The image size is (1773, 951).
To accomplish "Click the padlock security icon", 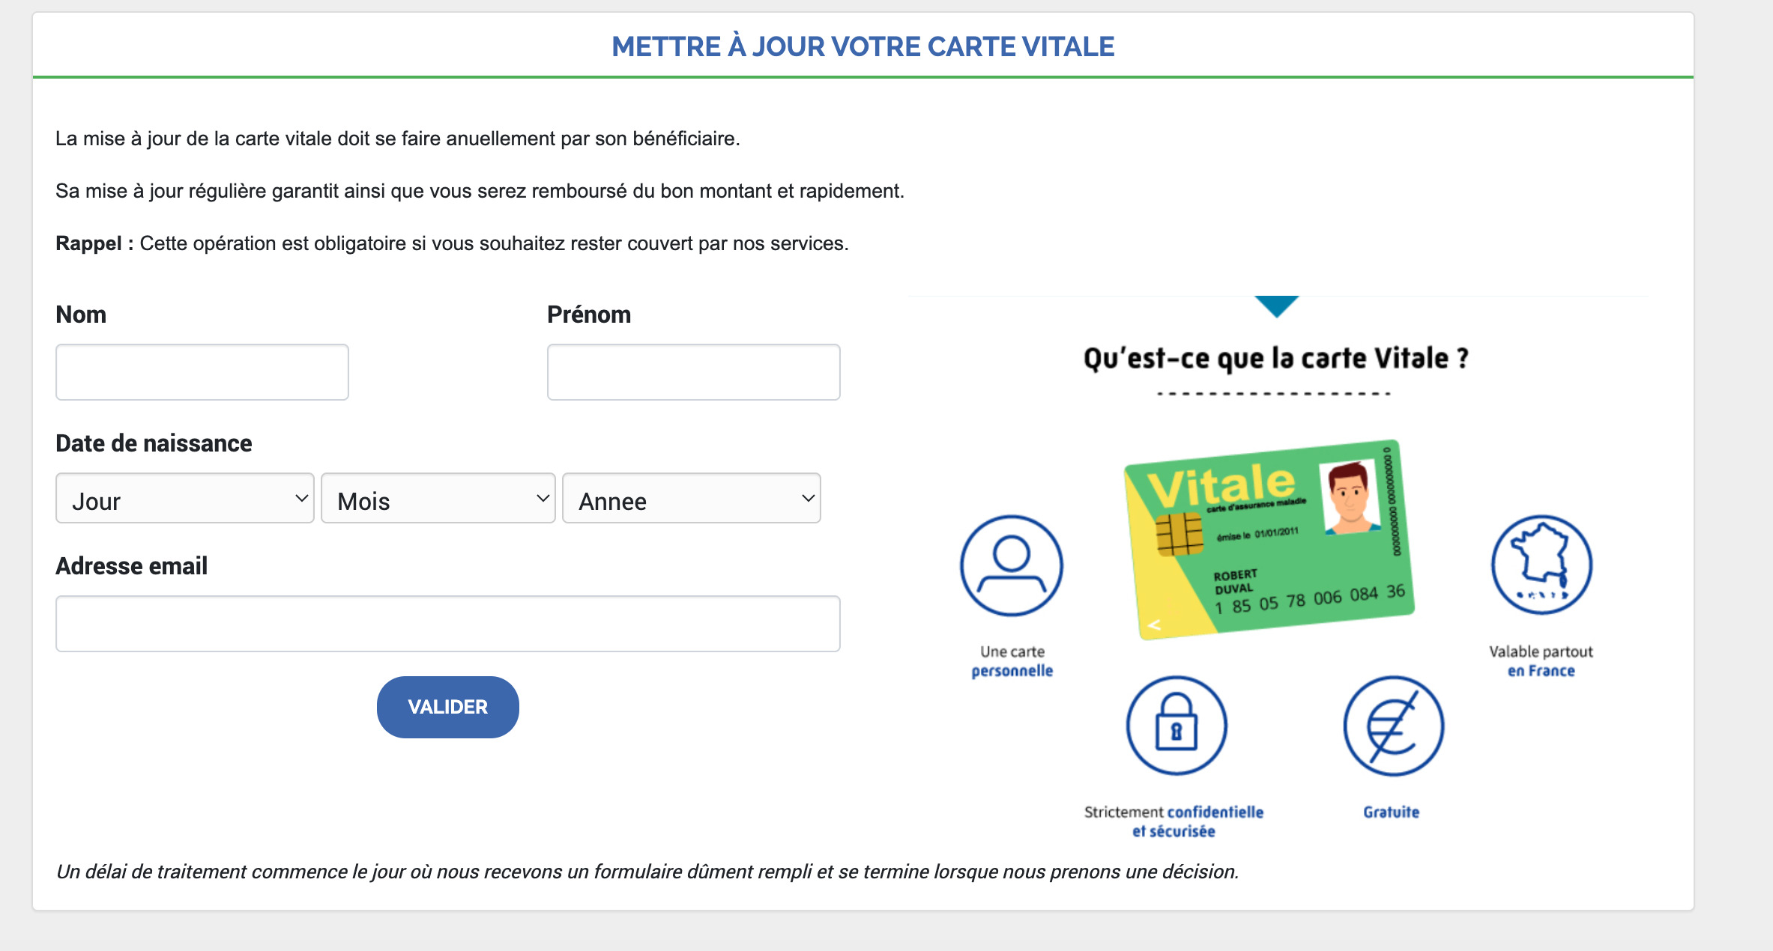I will tap(1176, 725).
